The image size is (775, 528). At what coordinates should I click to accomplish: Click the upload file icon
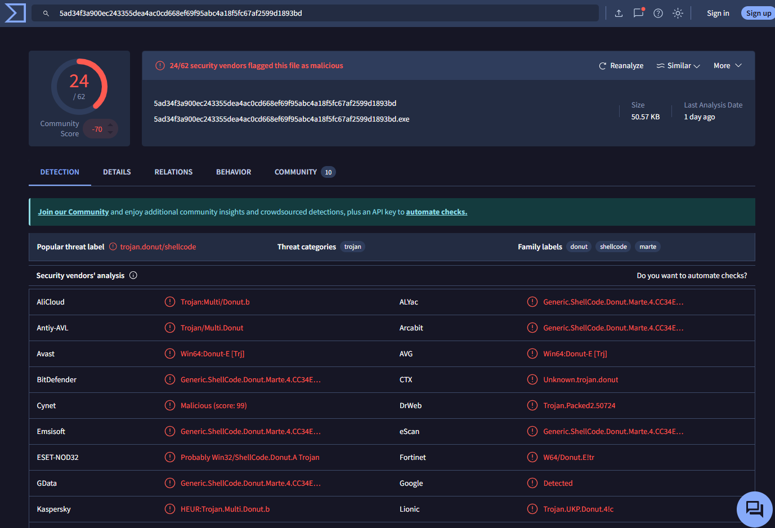pyautogui.click(x=619, y=13)
